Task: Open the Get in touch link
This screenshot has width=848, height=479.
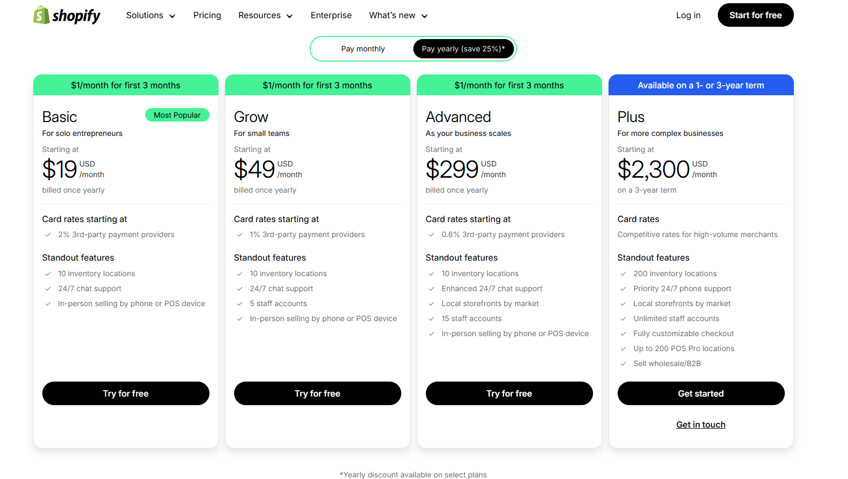Action: tap(701, 424)
